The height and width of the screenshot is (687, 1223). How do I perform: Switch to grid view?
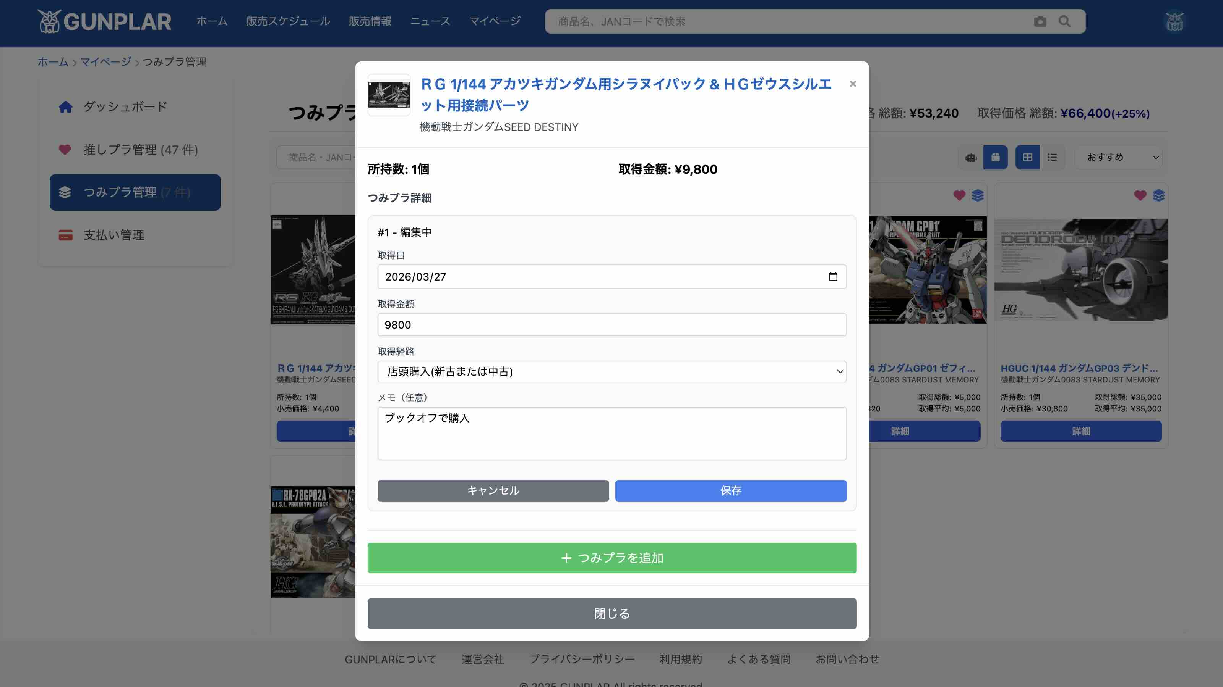pos(1027,157)
